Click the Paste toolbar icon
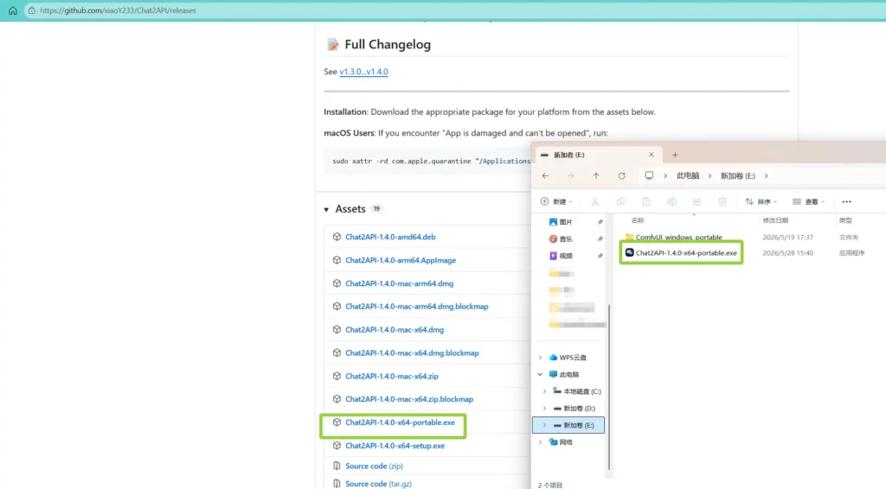 coord(645,201)
